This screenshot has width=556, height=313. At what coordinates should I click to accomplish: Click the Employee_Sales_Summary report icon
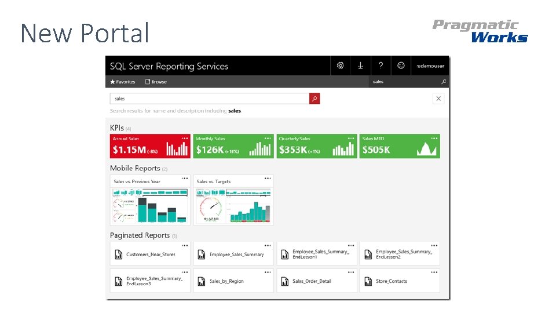click(202, 254)
